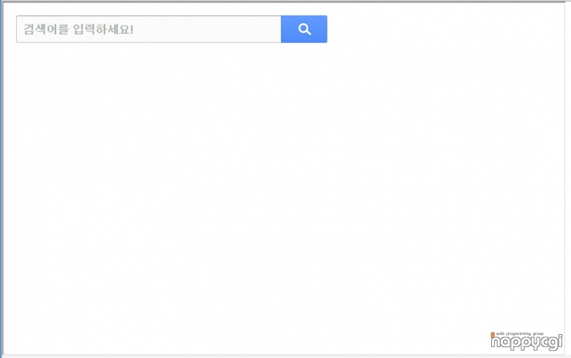571x358 pixels.
Task: Click the magnifying glass search icon
Action: tap(304, 29)
